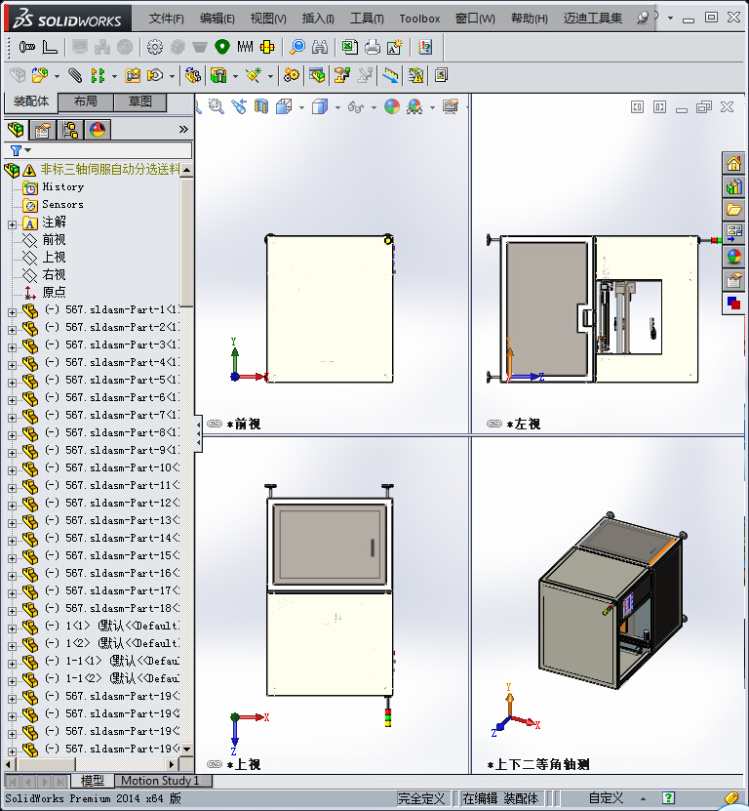Expand the 567.sldasm-Part-1 component
The image size is (749, 811).
(x=12, y=312)
